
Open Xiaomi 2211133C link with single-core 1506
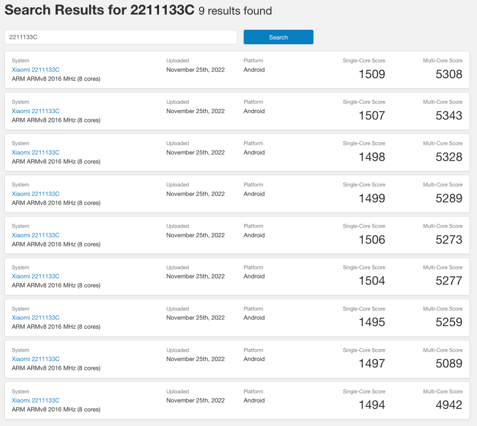(x=36, y=235)
